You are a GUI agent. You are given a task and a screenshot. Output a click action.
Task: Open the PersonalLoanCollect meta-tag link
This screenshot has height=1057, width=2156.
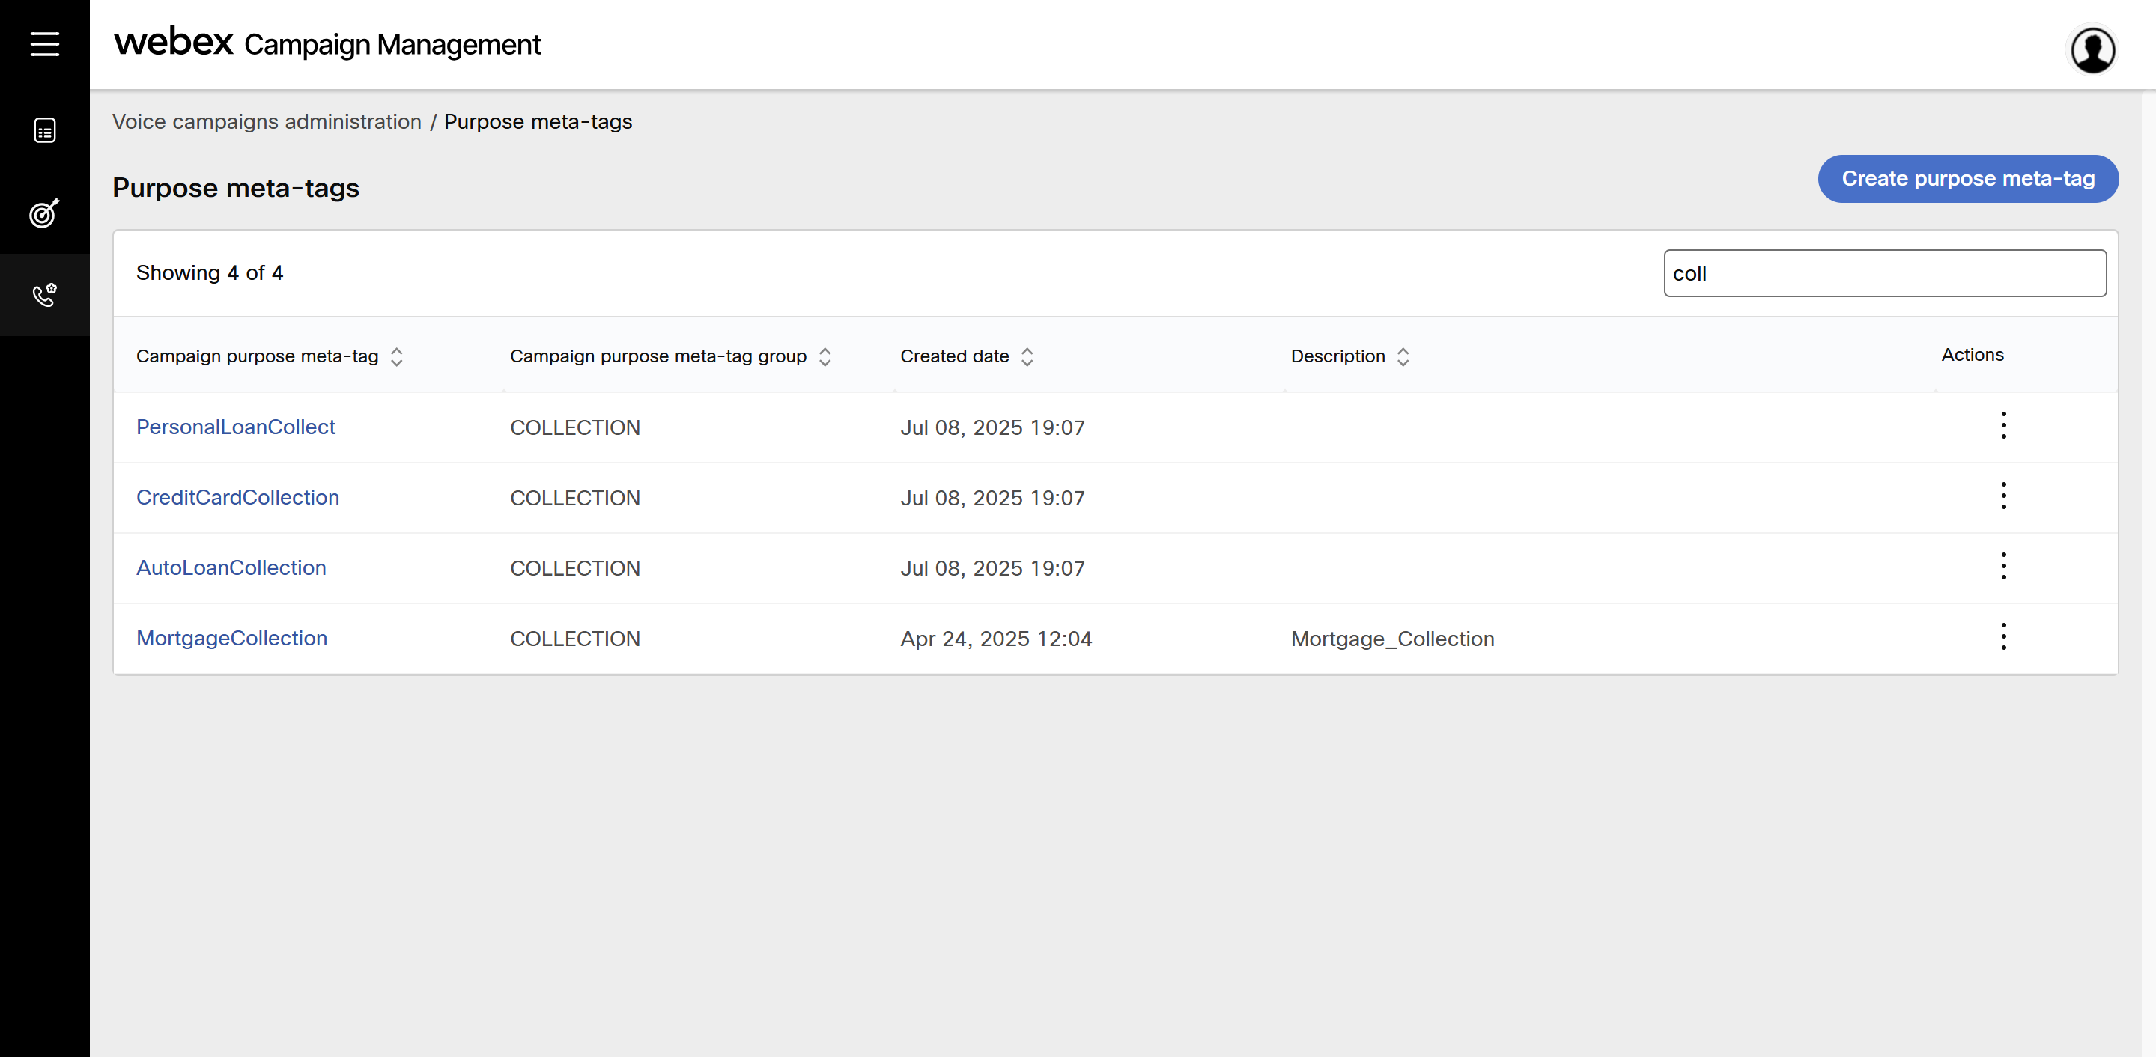click(x=235, y=427)
